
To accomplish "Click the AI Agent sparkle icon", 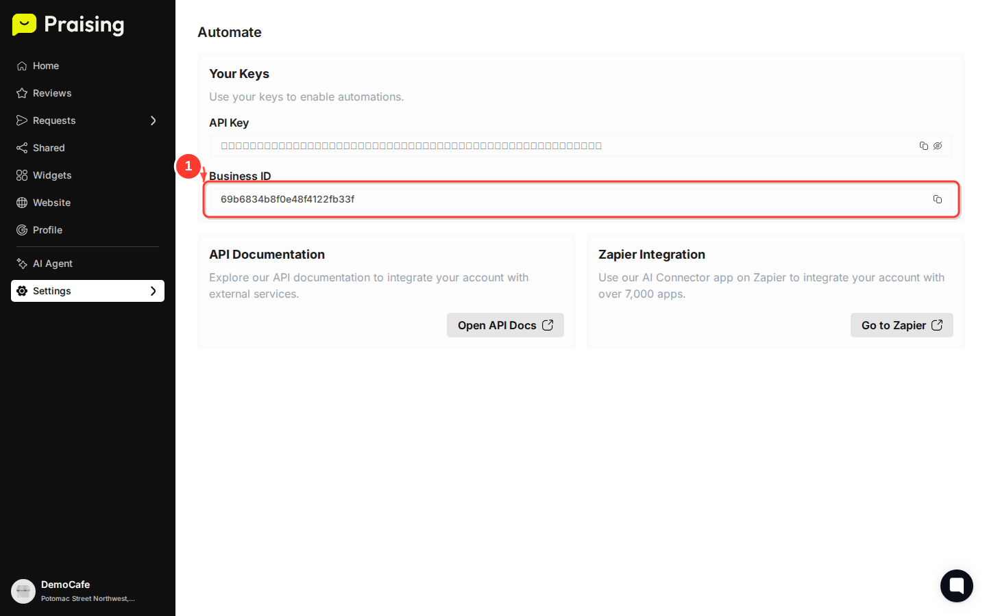I will coord(21,264).
